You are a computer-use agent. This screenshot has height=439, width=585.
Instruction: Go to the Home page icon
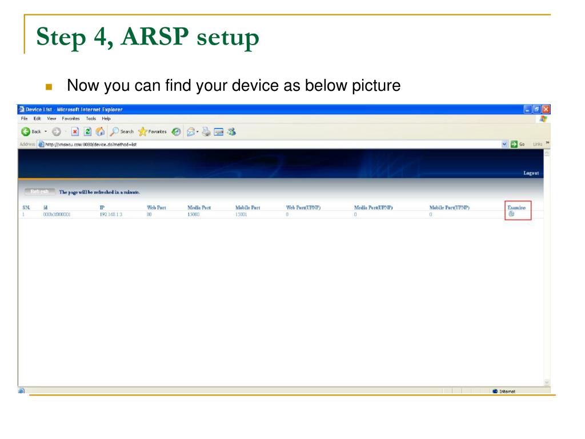pos(100,131)
